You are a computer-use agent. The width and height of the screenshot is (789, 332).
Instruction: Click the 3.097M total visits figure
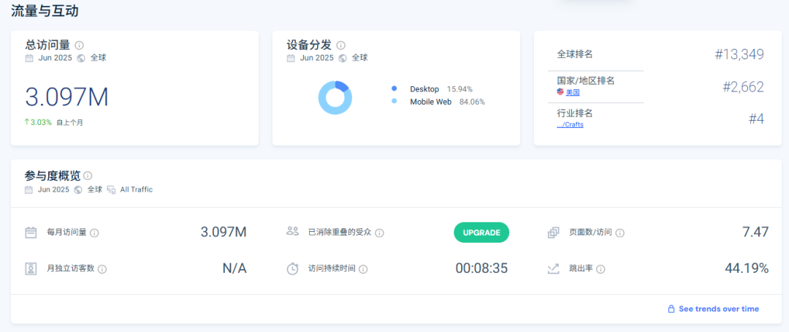click(67, 98)
